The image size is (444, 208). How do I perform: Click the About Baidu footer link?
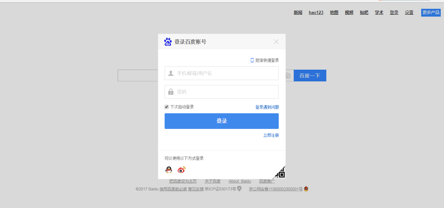click(x=240, y=181)
